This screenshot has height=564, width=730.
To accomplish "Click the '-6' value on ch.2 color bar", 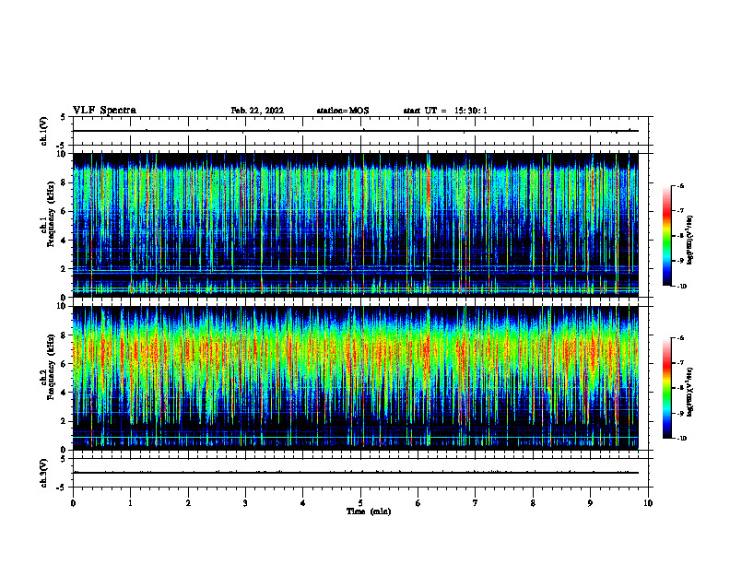I will (x=680, y=338).
